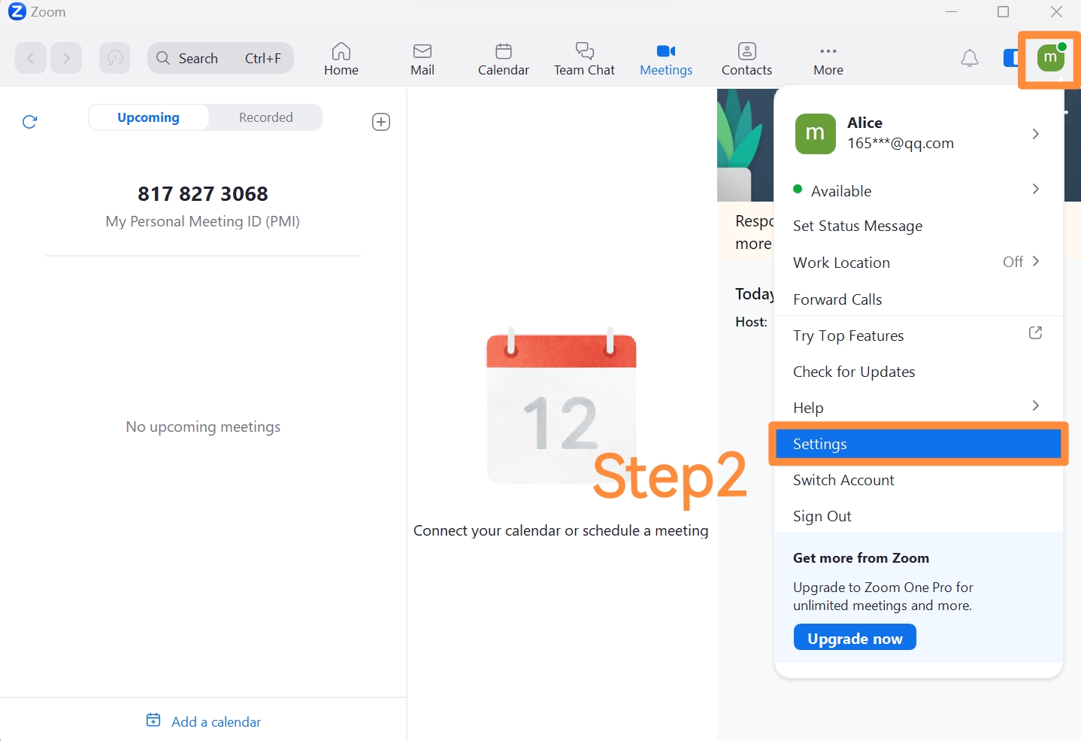Open Alice profile entry in menu

pos(919,134)
